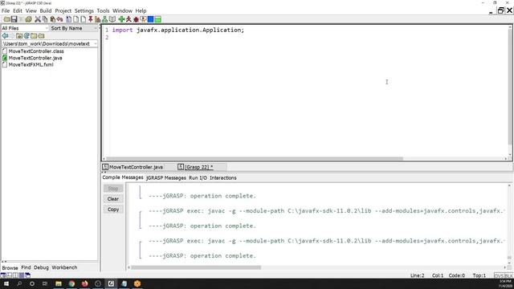Generate UML with the green tree icon

[105, 19]
